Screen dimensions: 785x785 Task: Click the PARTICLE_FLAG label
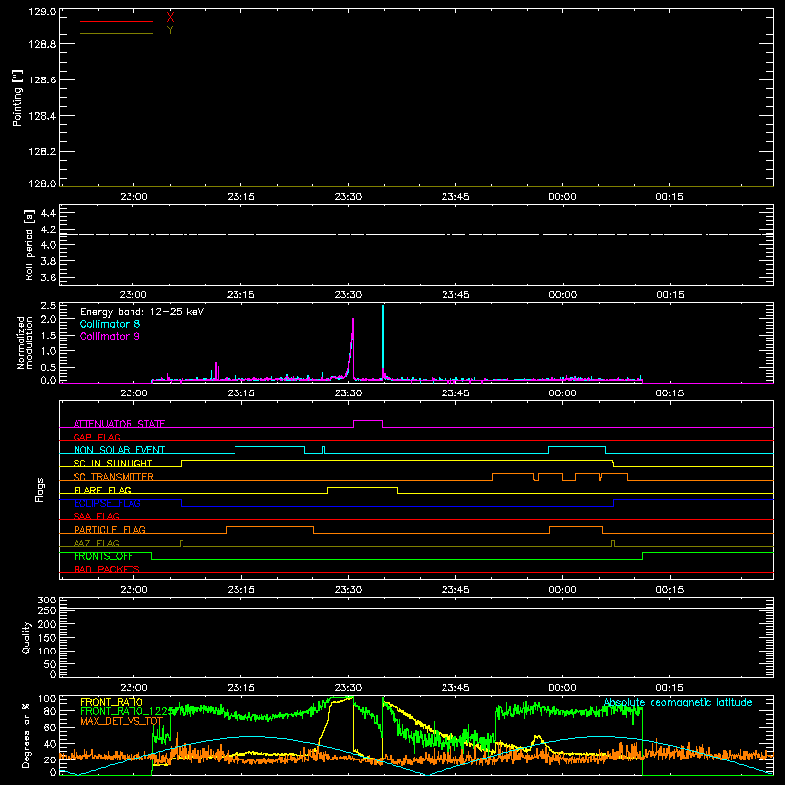click(x=110, y=529)
